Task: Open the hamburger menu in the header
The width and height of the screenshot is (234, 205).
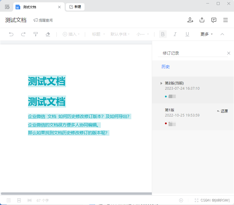Action: 225,20
